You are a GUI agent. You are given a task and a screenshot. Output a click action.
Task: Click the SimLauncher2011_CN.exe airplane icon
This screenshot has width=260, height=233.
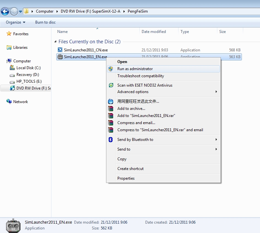(x=60, y=50)
